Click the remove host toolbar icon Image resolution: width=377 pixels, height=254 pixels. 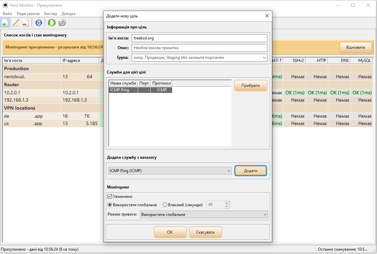click(25, 23)
